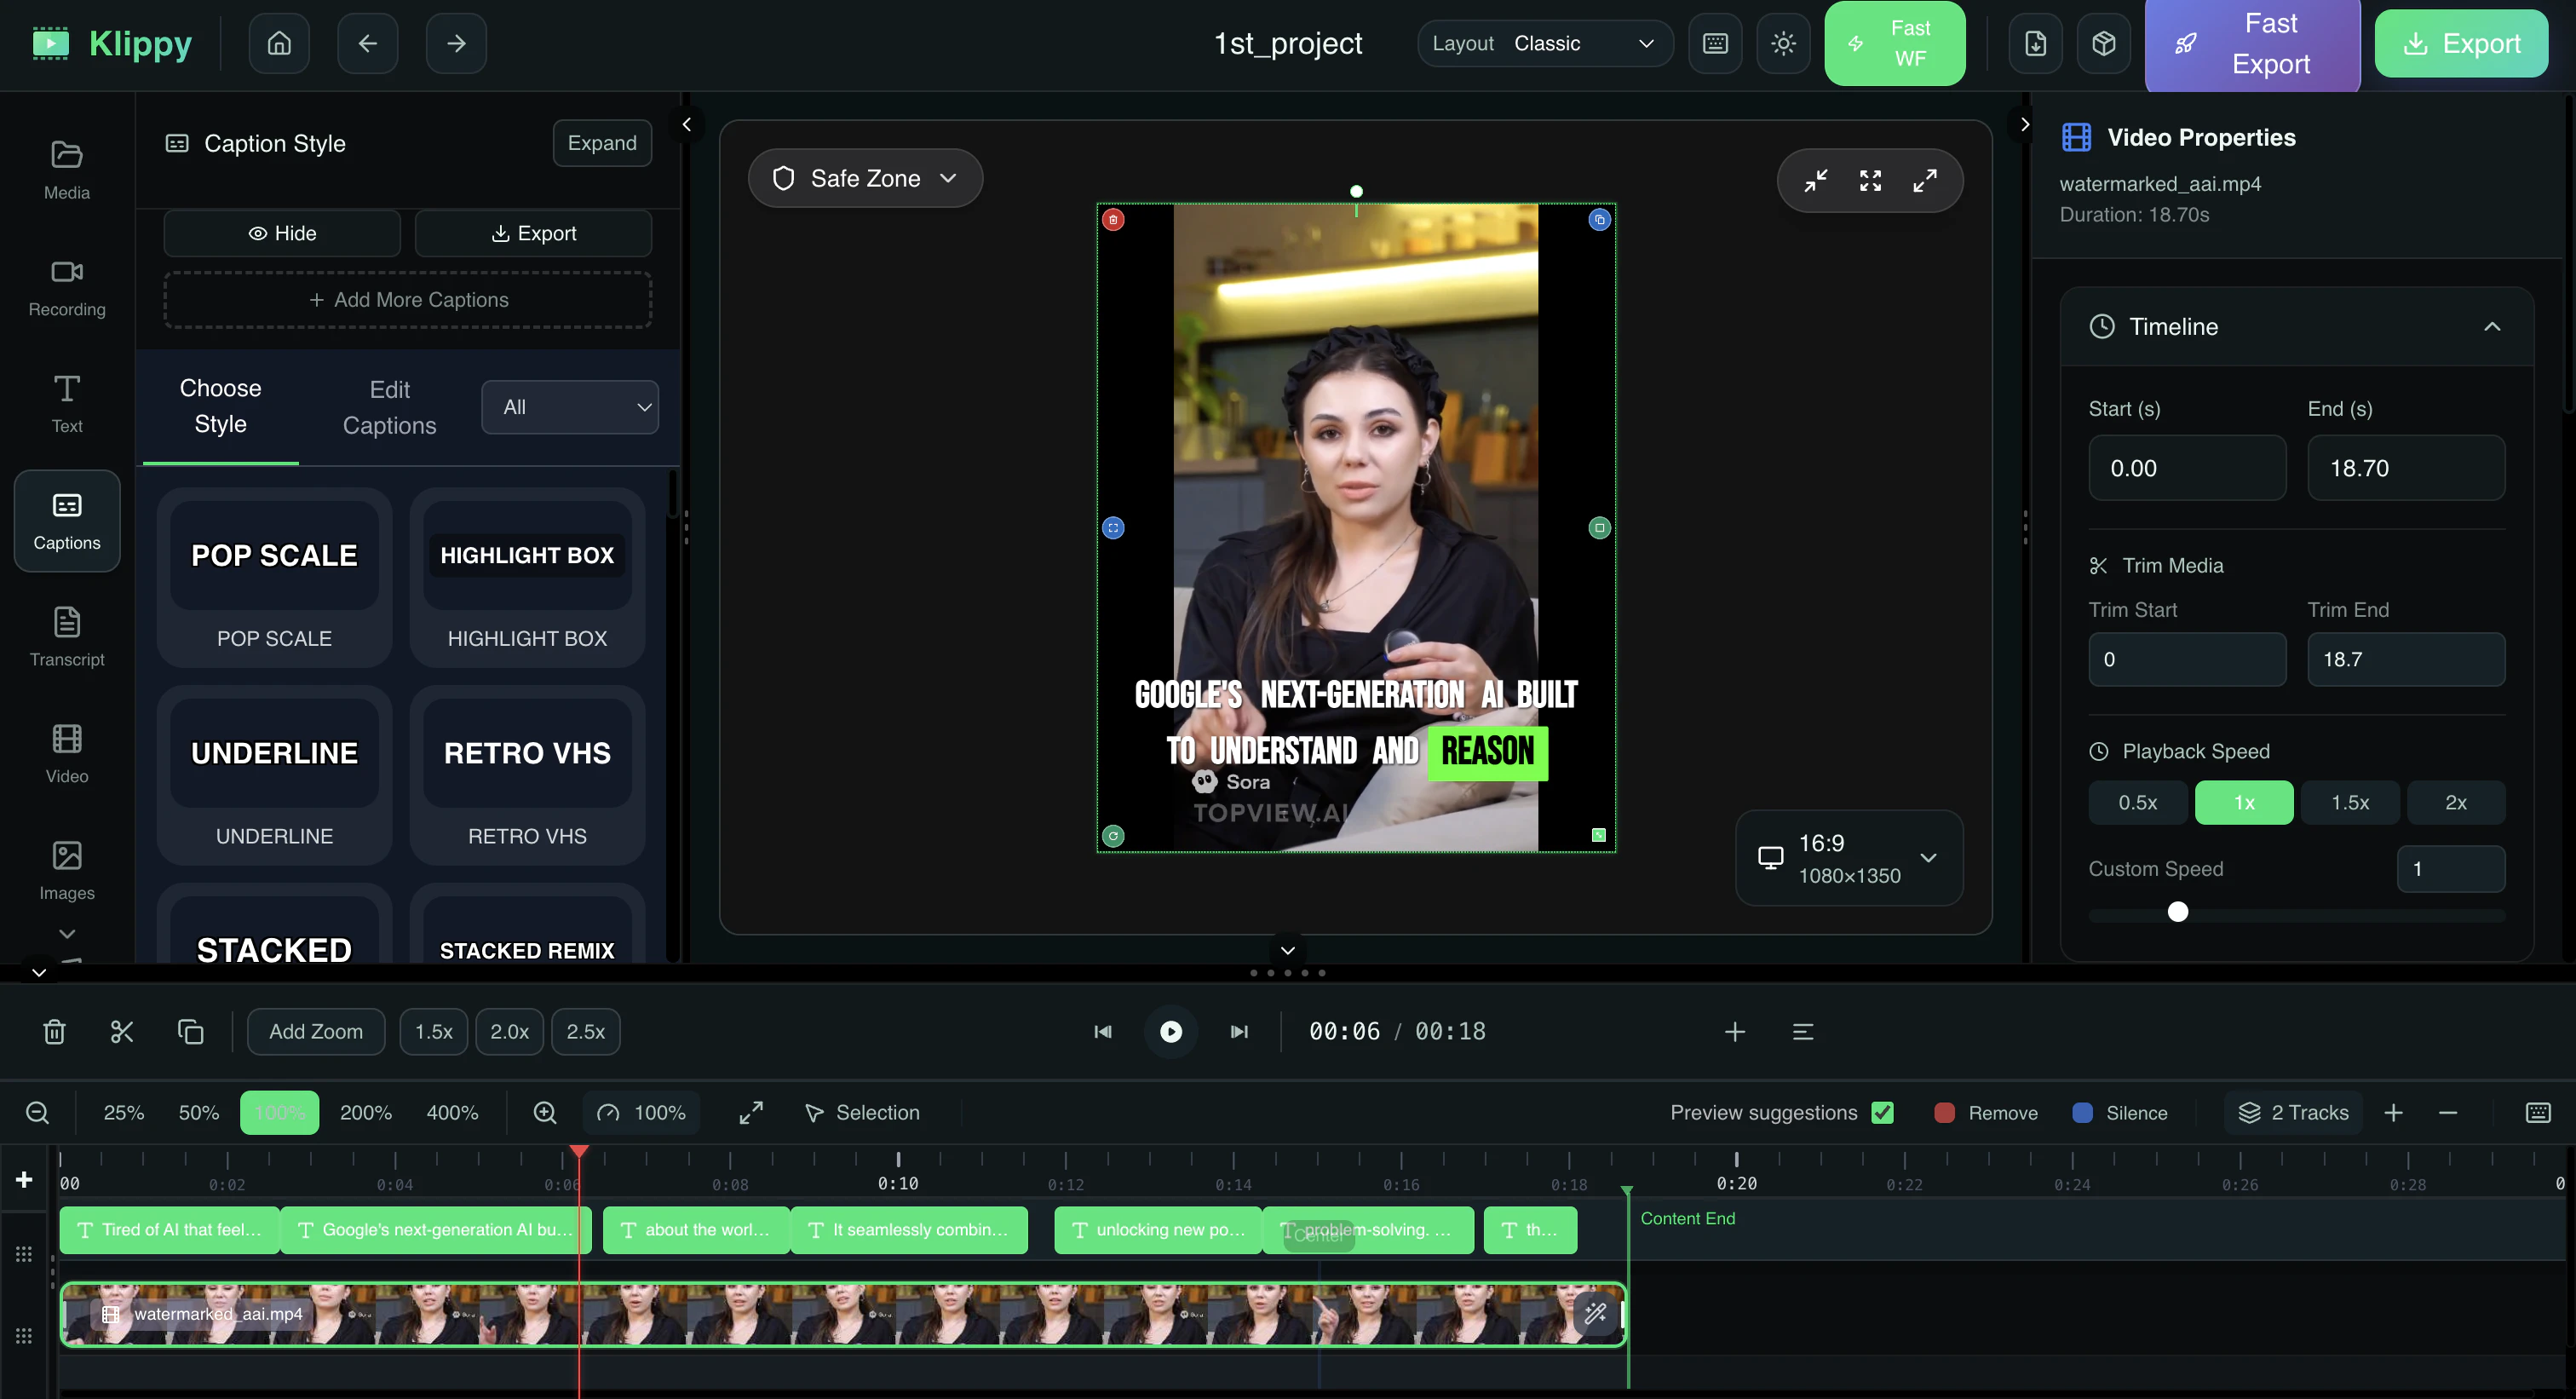Click Add More Captions
This screenshot has width=2576, height=1399.
coord(408,299)
